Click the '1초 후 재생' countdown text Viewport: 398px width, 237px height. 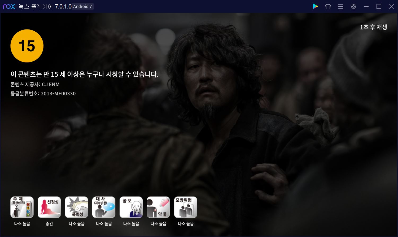click(x=373, y=27)
